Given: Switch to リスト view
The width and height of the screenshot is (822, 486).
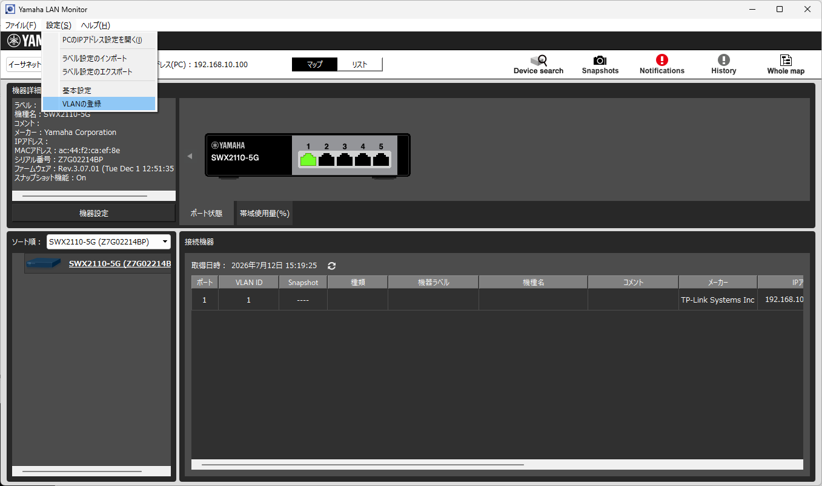Looking at the screenshot, I should point(360,64).
